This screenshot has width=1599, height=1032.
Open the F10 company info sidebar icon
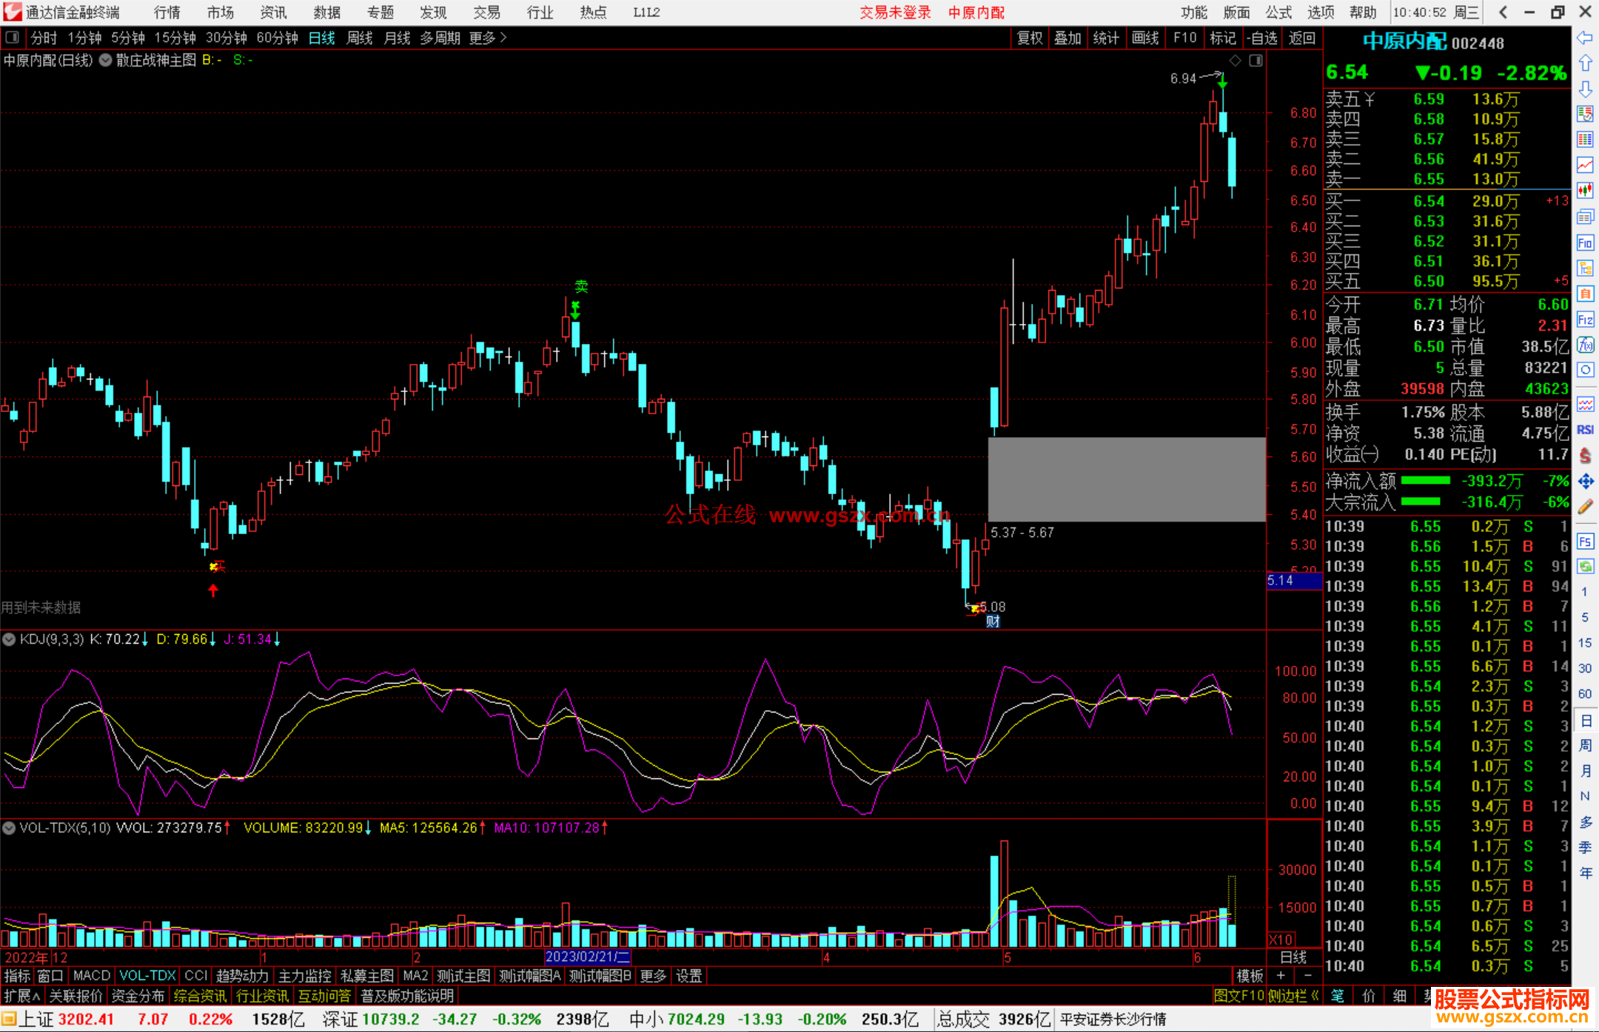tap(1585, 243)
